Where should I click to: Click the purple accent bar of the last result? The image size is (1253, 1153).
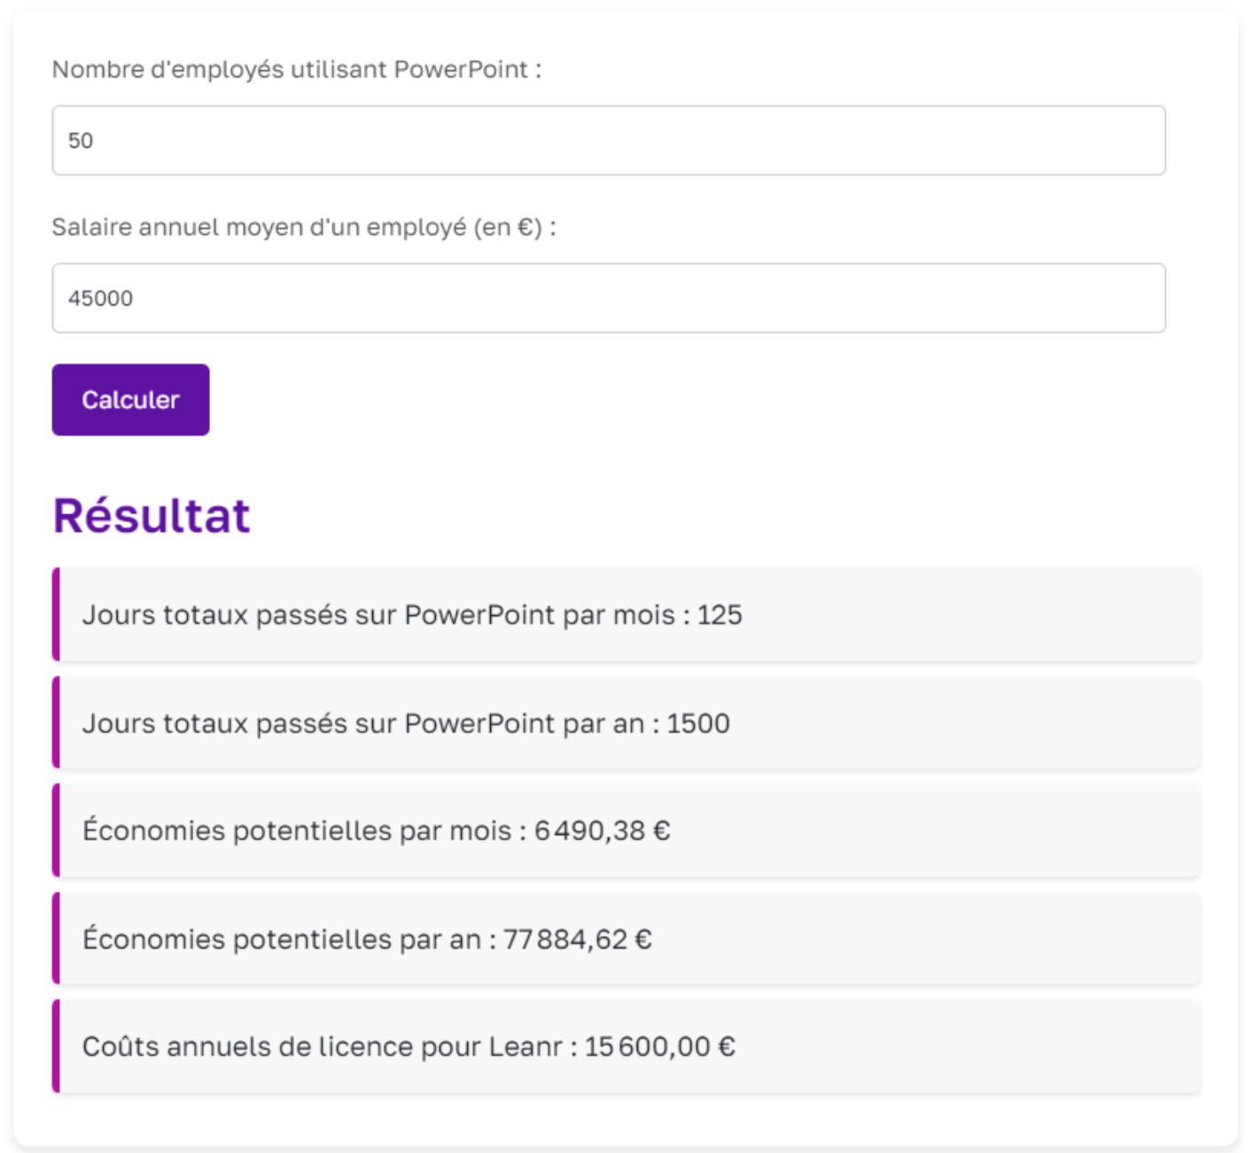(x=57, y=1046)
